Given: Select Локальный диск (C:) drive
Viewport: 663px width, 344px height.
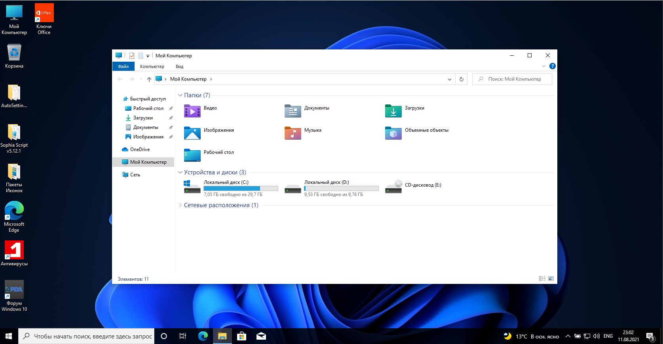Looking at the screenshot, I should tap(226, 182).
